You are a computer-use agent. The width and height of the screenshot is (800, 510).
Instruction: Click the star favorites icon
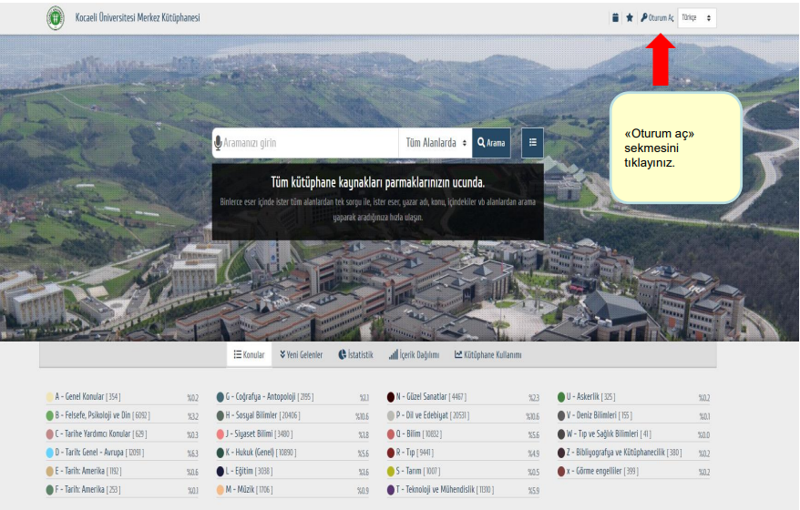point(630,18)
